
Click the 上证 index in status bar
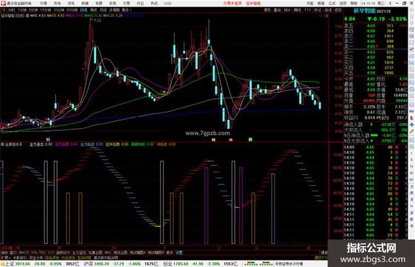click(x=9, y=264)
